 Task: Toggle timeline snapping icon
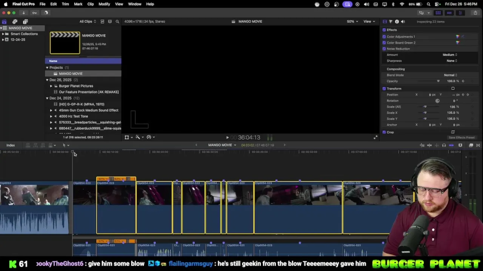pyautogui.click(x=451, y=145)
